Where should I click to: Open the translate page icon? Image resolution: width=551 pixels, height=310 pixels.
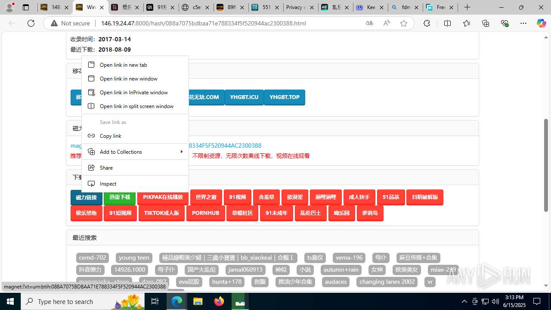[369, 23]
